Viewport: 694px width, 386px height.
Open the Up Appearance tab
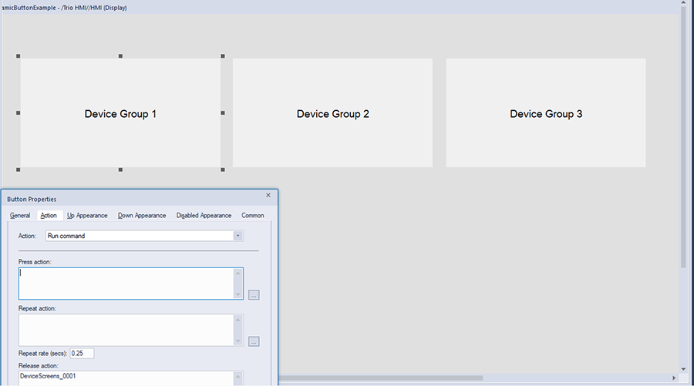[x=87, y=215]
